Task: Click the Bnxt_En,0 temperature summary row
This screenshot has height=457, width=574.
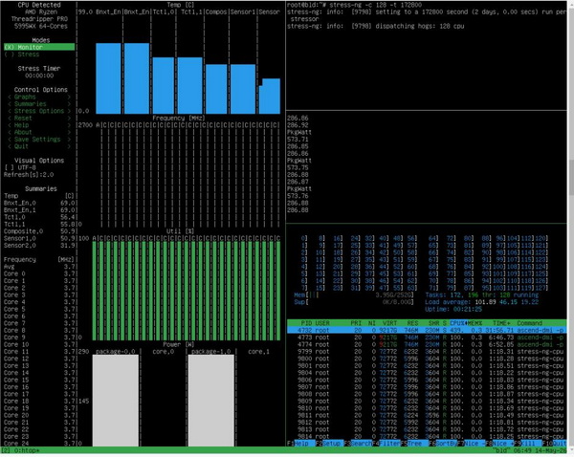Action: [x=39, y=203]
